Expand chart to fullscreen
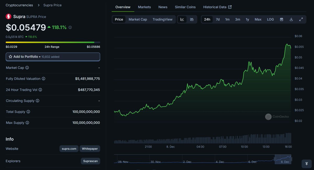This screenshot has height=170, width=314. [x=301, y=19]
